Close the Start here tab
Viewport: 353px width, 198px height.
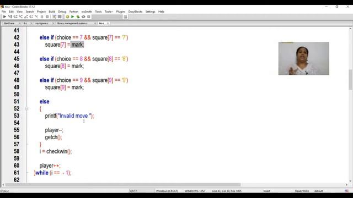(x=20, y=23)
